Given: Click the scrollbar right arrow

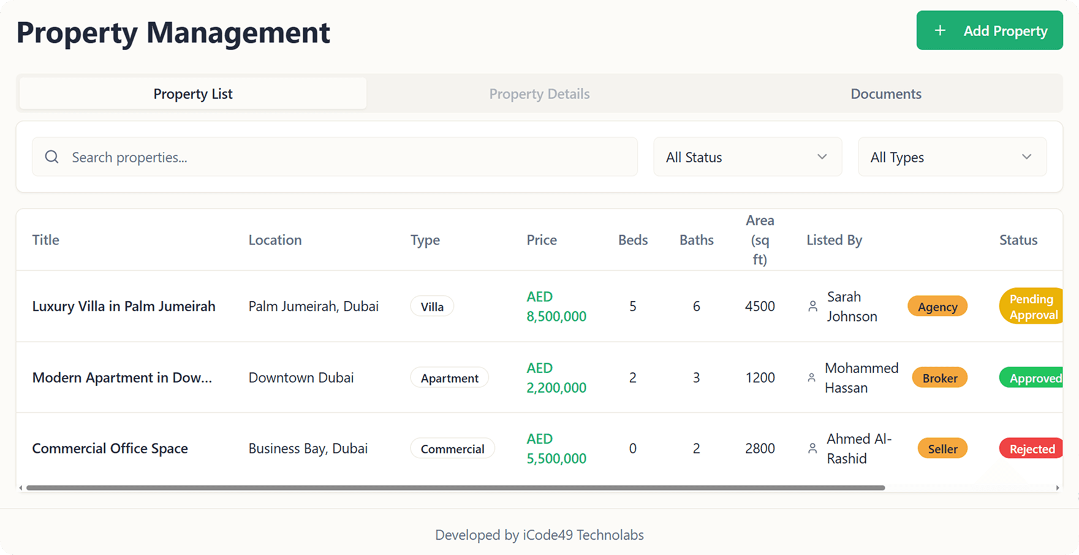Looking at the screenshot, I should point(1058,488).
